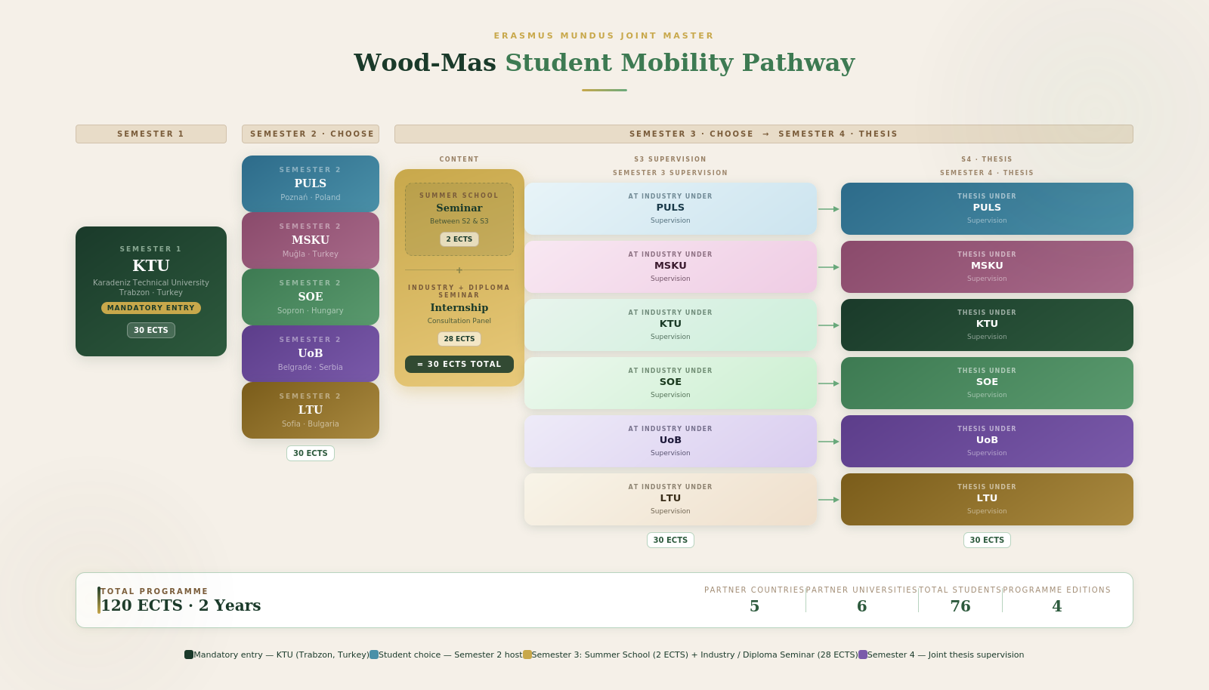The height and width of the screenshot is (690, 1209).
Task: Choose the PULS Poznań Semester 2 card
Action: (x=311, y=183)
